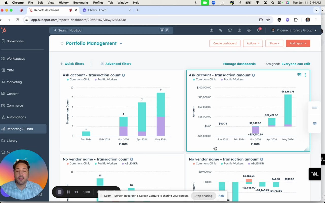Show info for transaction count report
This screenshot has width=325, height=203.
coord(123,75)
